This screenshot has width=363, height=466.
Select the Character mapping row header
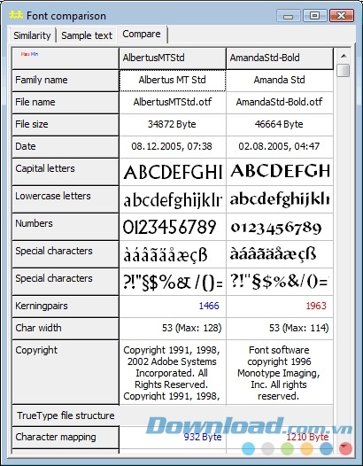coord(66,437)
